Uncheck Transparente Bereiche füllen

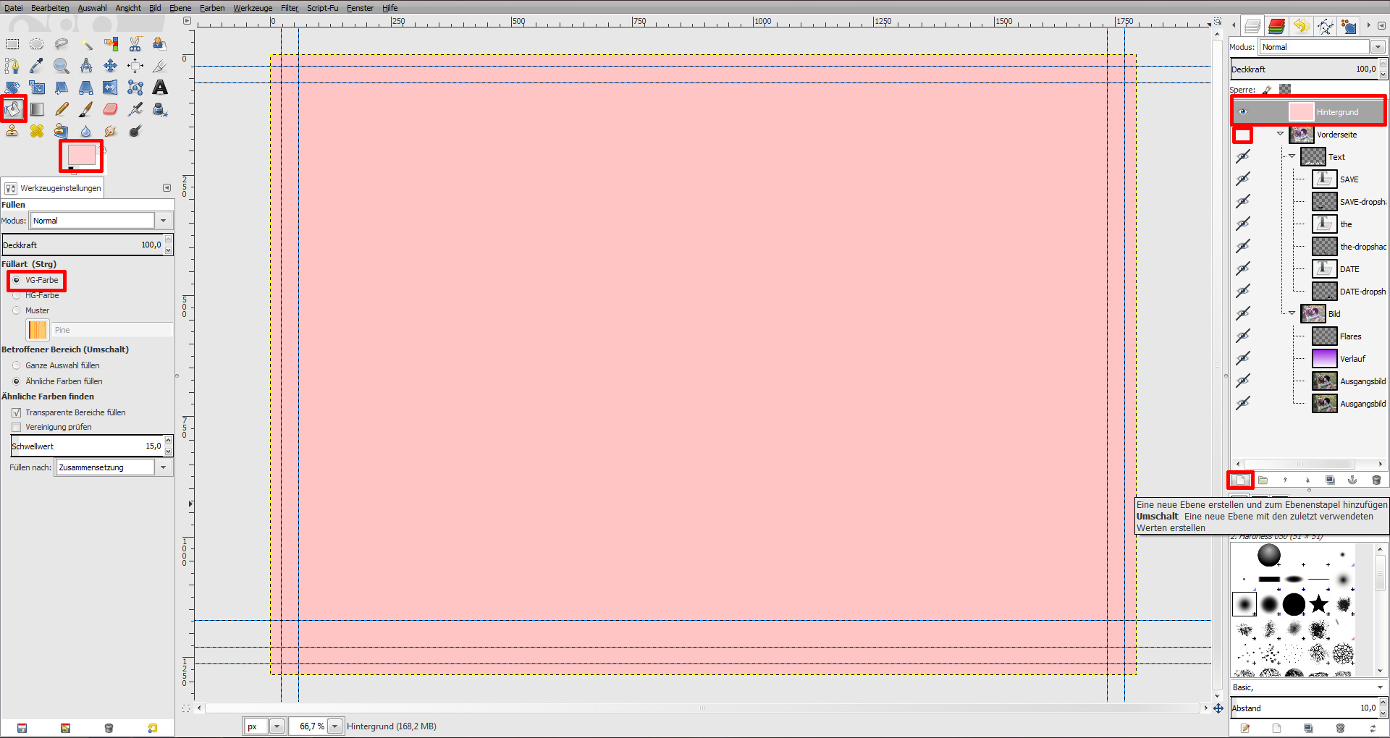17,412
